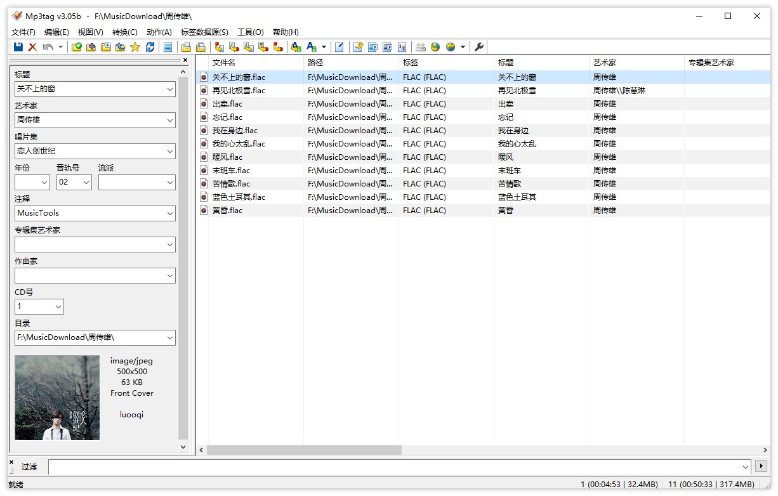Expand the 音轨号 dropdown
The image size is (778, 496).
pyautogui.click(x=86, y=183)
